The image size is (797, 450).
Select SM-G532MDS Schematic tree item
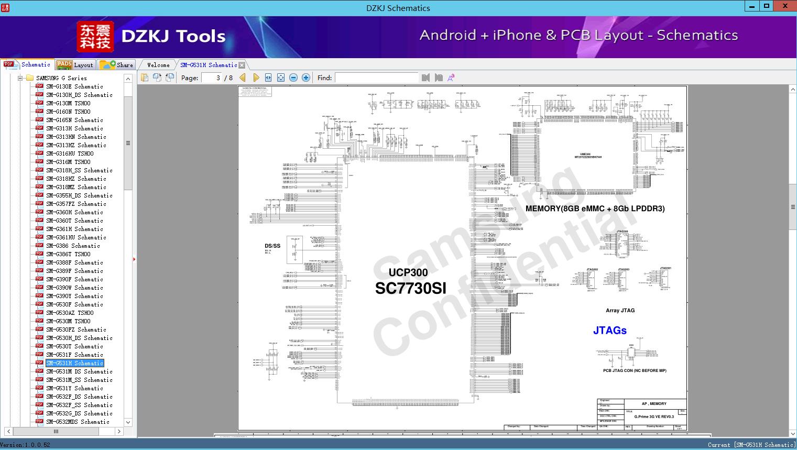pos(78,422)
